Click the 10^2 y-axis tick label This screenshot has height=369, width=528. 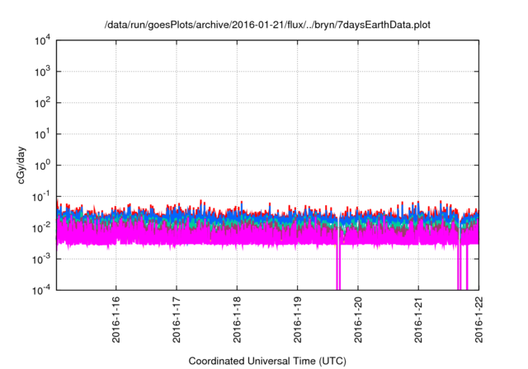(42, 102)
